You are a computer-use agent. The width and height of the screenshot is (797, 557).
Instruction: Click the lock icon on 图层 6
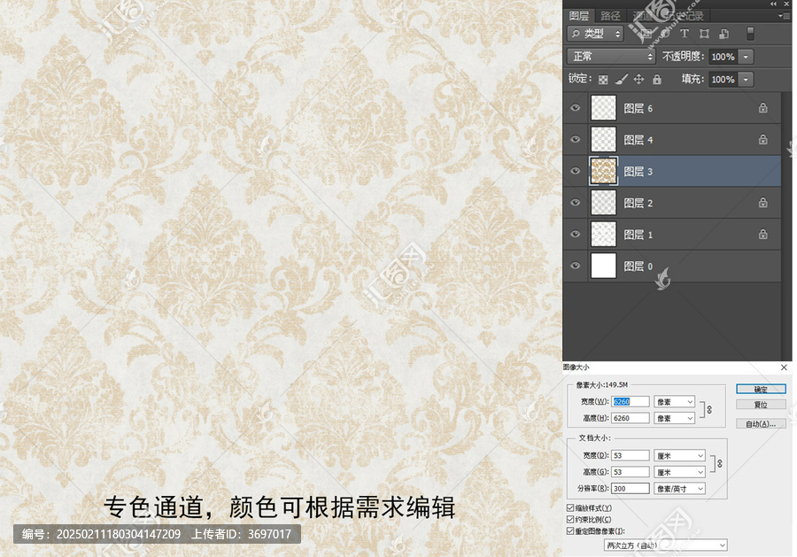click(763, 108)
